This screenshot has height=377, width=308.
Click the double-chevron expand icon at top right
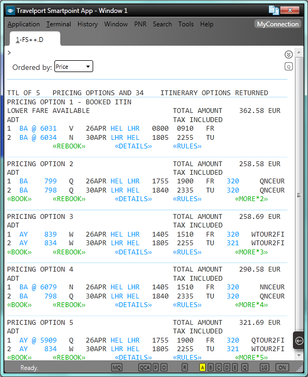[289, 54]
